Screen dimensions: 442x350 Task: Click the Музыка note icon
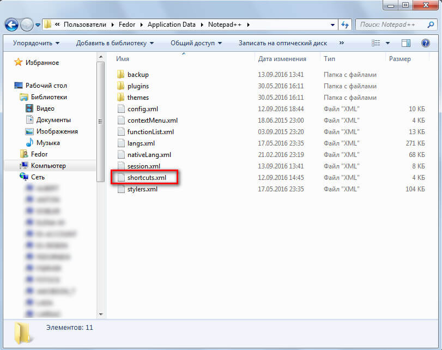[29, 142]
